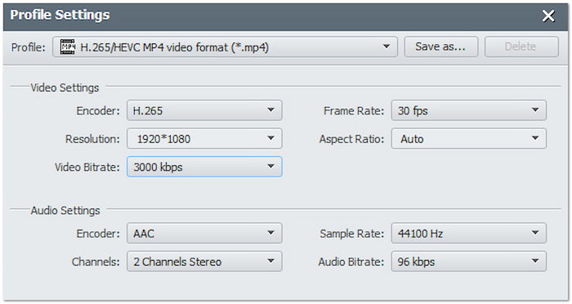Expand the Frame Rate 30 fps dropdown
The width and height of the screenshot is (572, 304).
[x=469, y=110]
